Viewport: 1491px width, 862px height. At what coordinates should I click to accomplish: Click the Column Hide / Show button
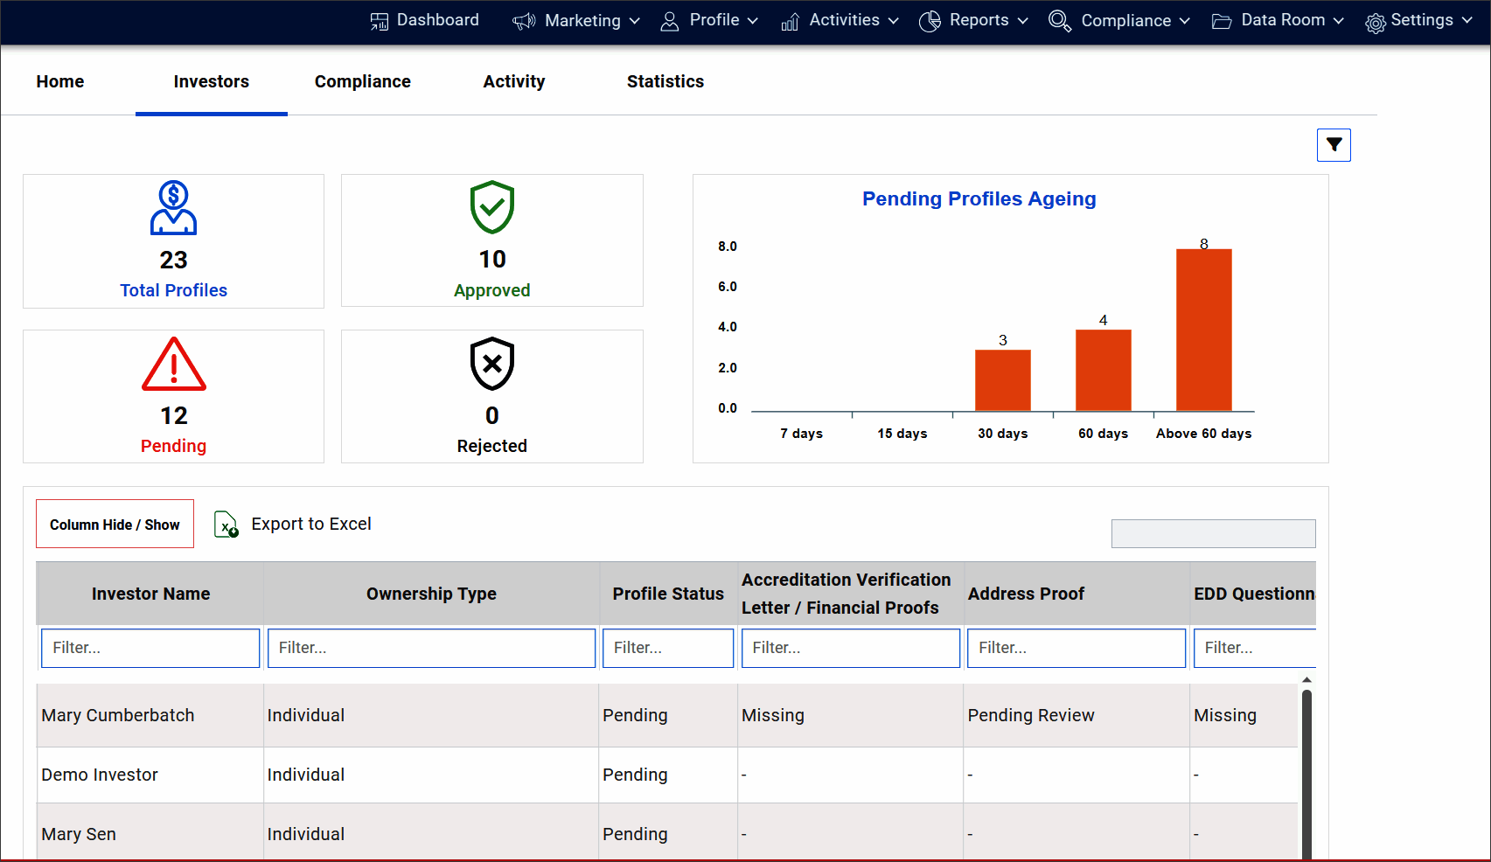115,525
